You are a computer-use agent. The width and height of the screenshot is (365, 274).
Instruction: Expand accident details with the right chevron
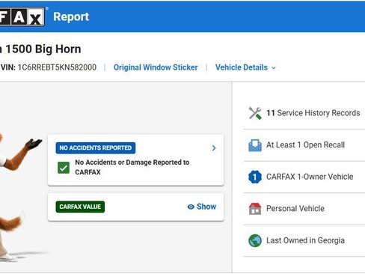(x=214, y=148)
